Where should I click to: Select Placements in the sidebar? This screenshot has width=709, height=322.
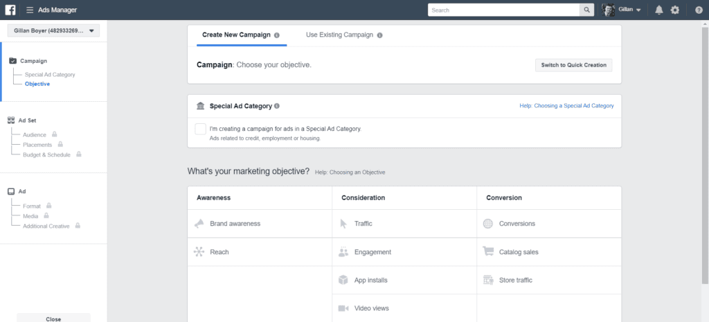click(x=37, y=145)
